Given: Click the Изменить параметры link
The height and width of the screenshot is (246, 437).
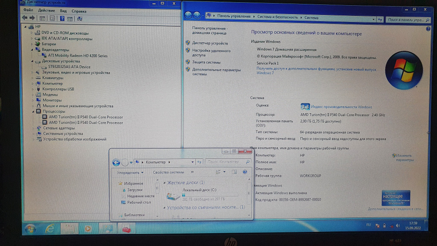Looking at the screenshot, I should point(405,158).
